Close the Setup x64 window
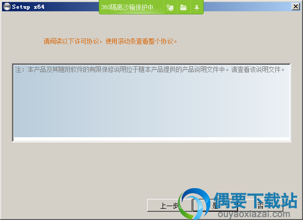303x220 pixels. coord(296,7)
